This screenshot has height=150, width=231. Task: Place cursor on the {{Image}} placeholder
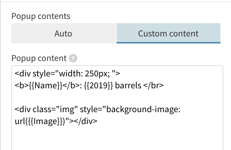pyautogui.click(x=46, y=122)
